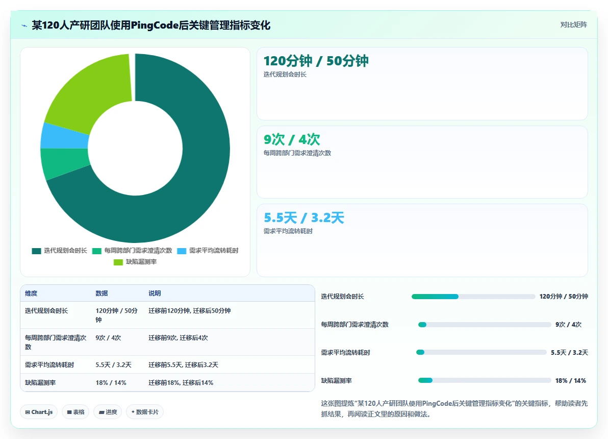Screen dimensions: 608x439
Task: Click table cell 迁移前9次, 迁移后4次
Action: 179,338
